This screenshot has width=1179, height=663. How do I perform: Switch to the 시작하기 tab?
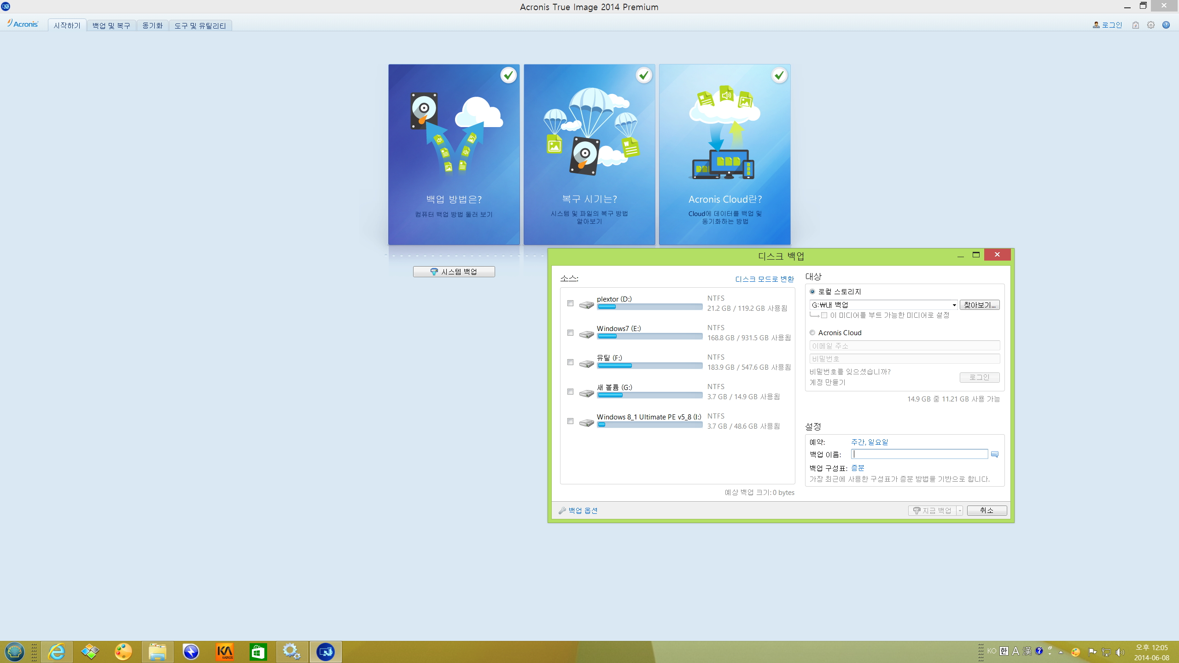pos(67,25)
